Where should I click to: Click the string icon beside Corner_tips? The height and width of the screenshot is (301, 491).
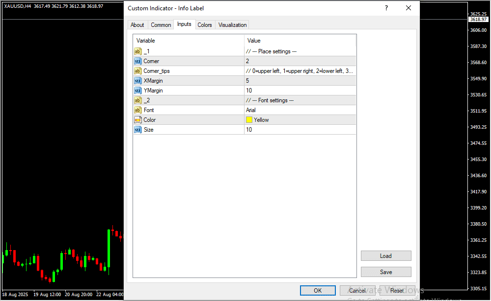137,71
